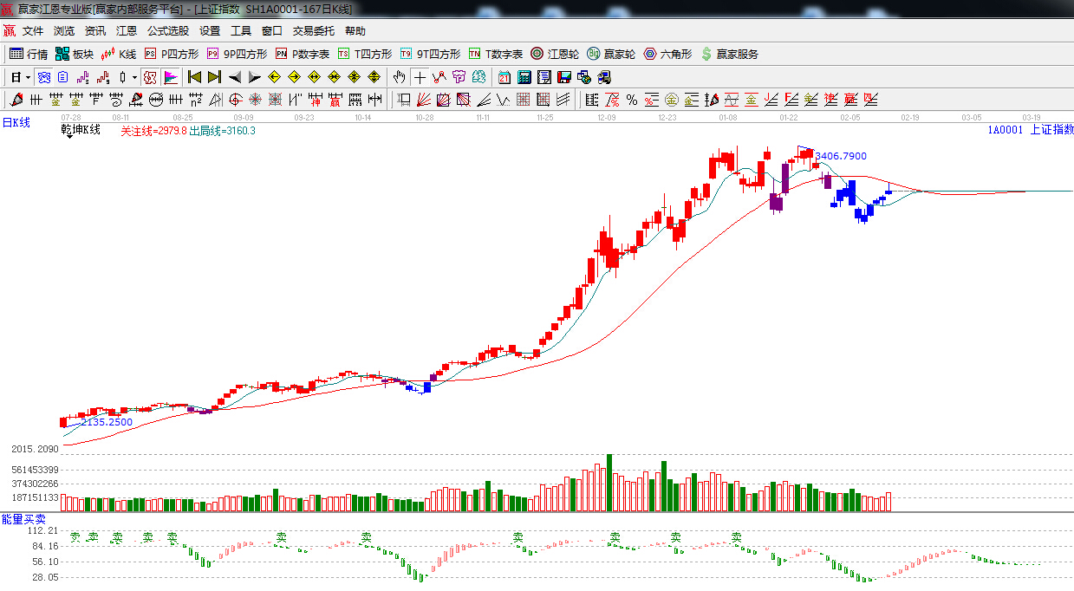1074x591 pixels.
Task: Open the calculator icon in toolbar
Action: [x=524, y=77]
